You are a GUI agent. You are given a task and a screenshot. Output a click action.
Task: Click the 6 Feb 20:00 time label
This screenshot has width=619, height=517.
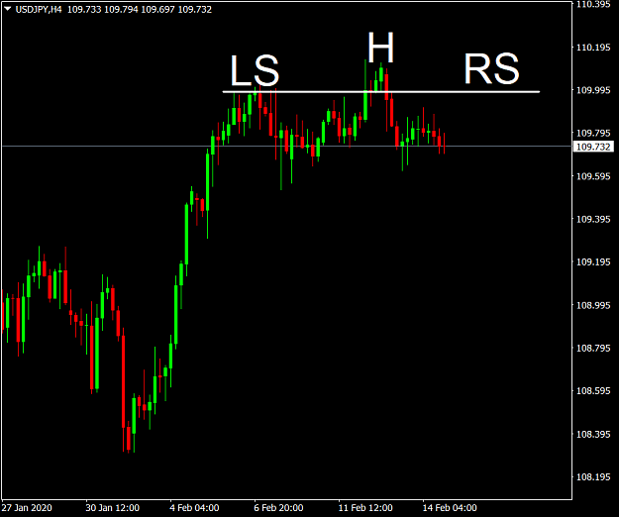click(278, 507)
